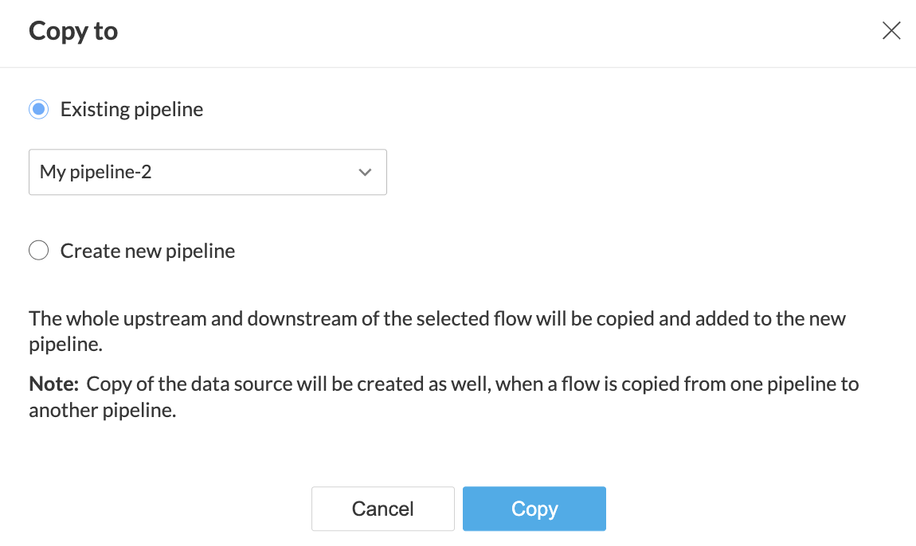This screenshot has width=916, height=546.
Task: Abort the copy operation using Cancel
Action: point(382,509)
